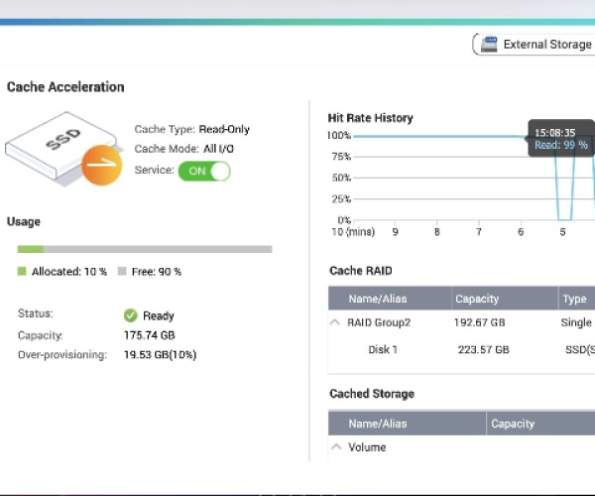Sort Cache RAID by Name/Alias header
The image size is (595, 496).
click(x=377, y=299)
